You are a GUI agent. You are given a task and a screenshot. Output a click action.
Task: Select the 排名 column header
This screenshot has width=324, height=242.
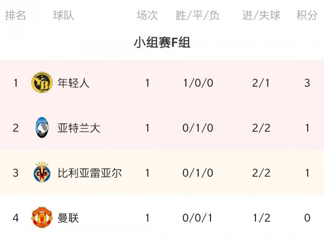pyautogui.click(x=16, y=15)
